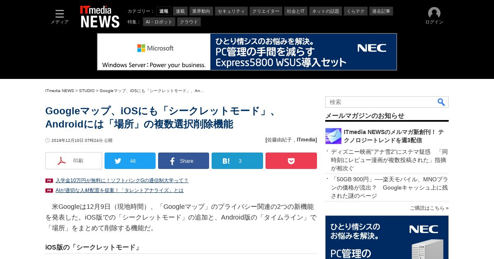The width and height of the screenshot is (494, 259).
Task: Open PR link about タレントアナライズ
Action: (x=119, y=190)
